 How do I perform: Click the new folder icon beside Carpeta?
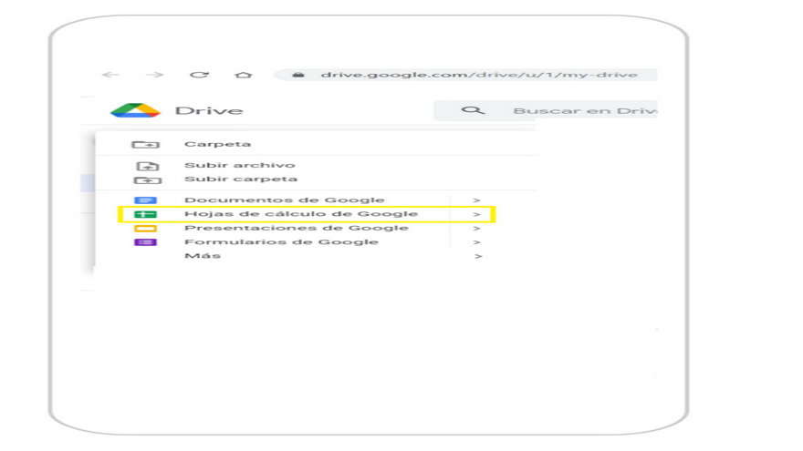pyautogui.click(x=146, y=144)
